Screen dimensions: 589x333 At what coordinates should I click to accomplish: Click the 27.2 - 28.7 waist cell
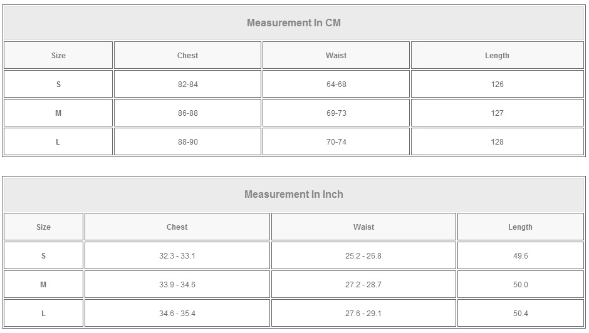pyautogui.click(x=363, y=285)
